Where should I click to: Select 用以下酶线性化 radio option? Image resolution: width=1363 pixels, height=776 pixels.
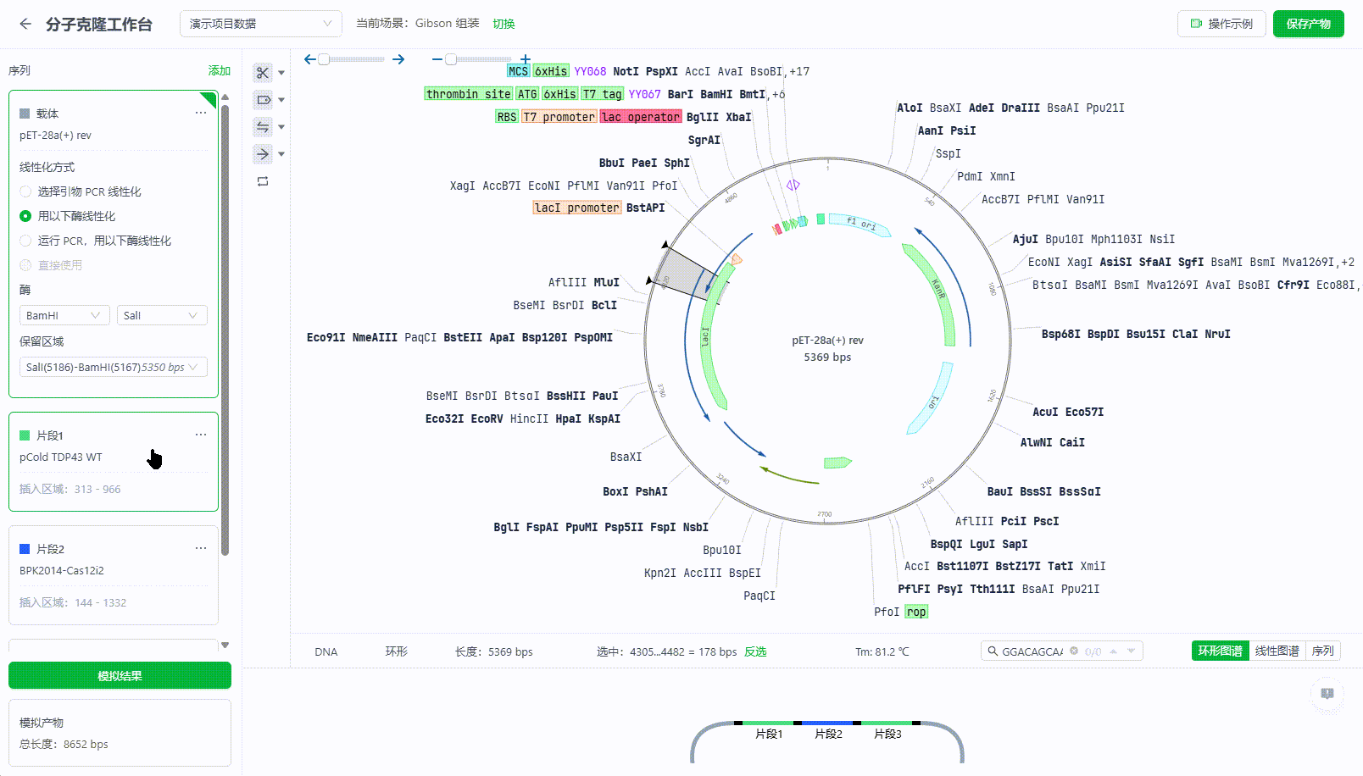[25, 216]
